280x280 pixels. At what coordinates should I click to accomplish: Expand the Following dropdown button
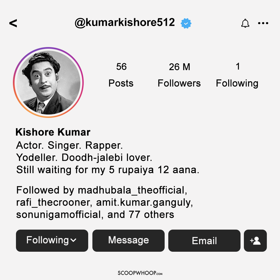[x=52, y=241]
